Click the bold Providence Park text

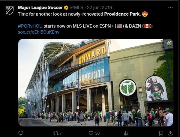122,14
